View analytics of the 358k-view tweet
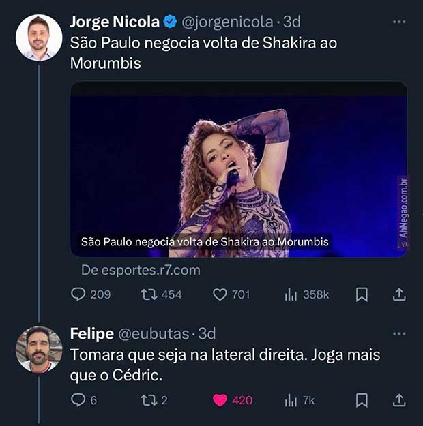423x426 pixels. 291,294
